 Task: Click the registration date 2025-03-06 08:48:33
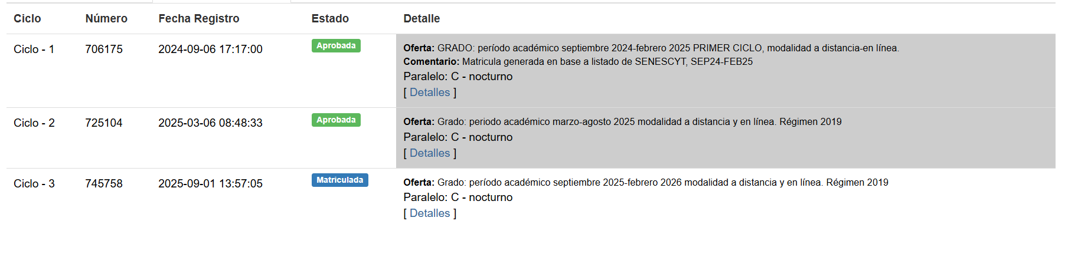[210, 123]
